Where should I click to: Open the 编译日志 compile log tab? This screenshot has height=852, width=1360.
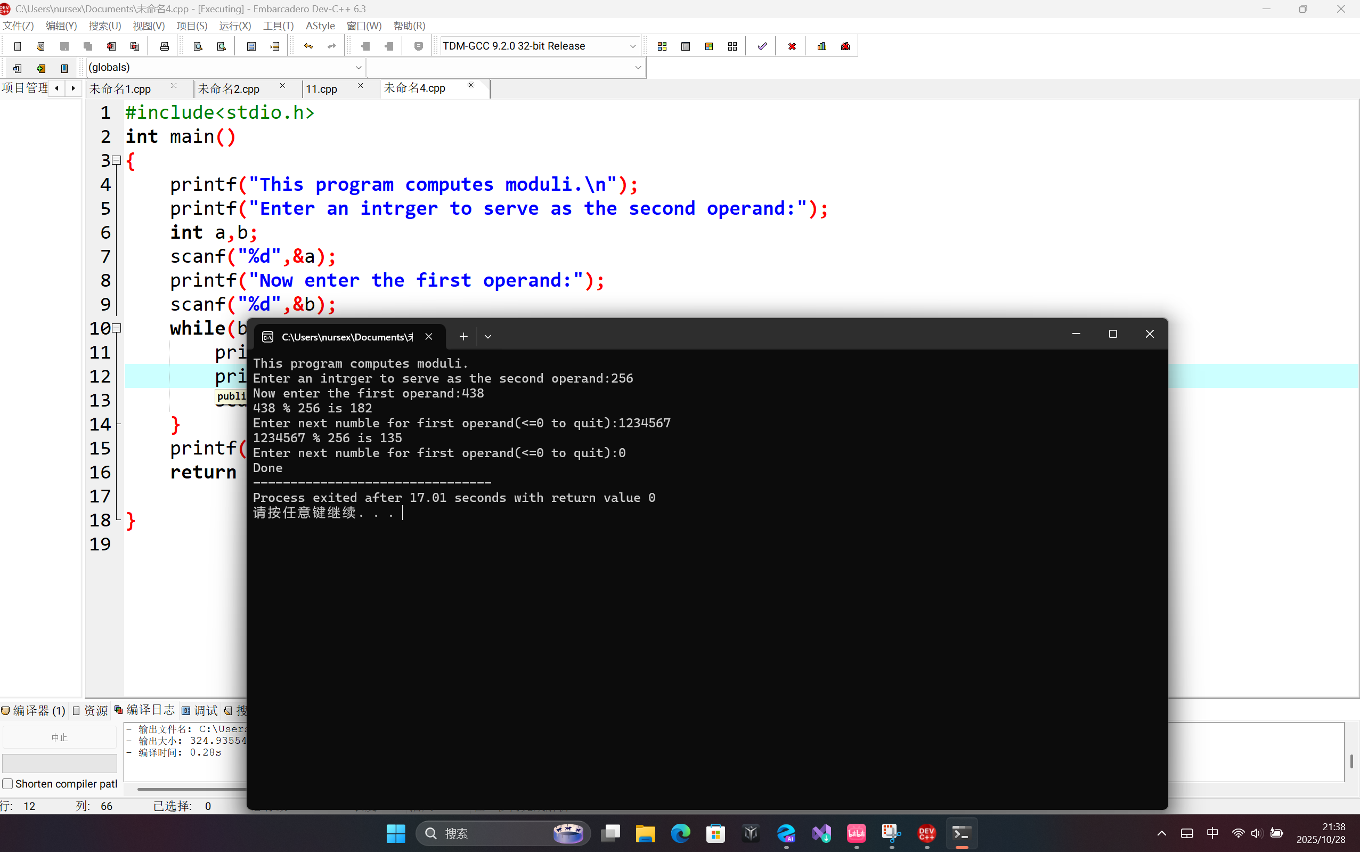click(145, 710)
